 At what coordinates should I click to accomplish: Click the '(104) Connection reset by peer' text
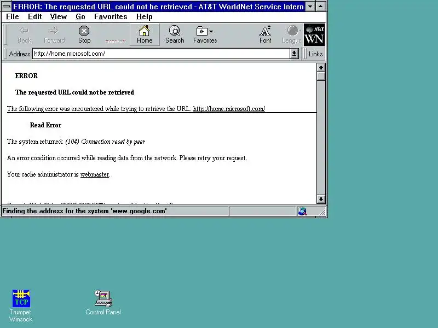click(105, 142)
